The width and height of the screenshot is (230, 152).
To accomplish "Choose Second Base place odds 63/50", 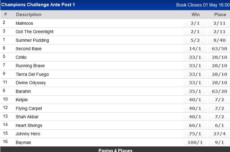I will click(220, 49).
